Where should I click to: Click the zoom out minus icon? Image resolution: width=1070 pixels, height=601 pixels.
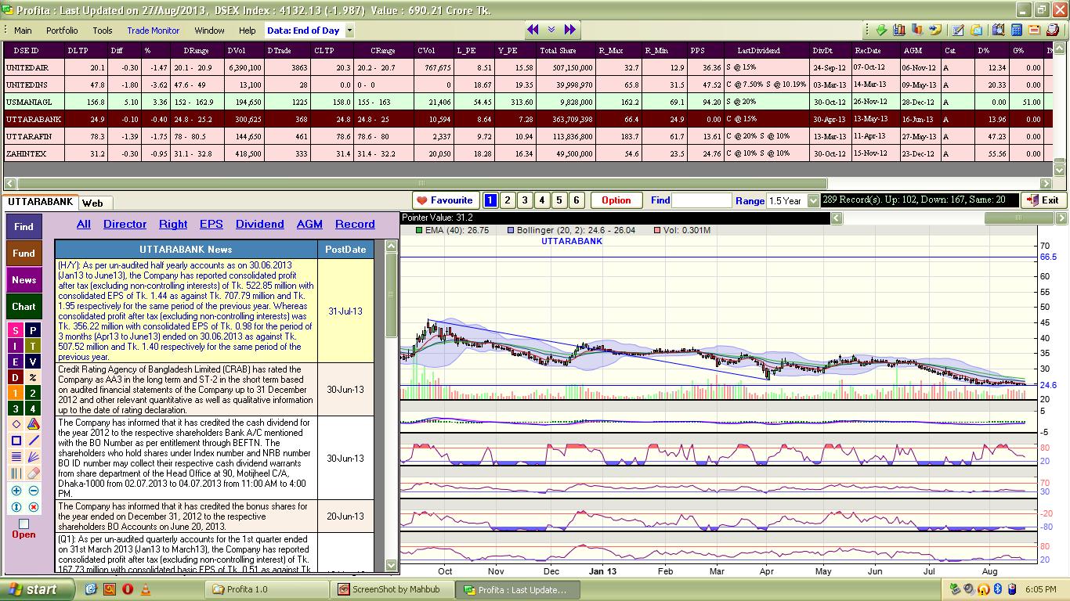[33, 491]
